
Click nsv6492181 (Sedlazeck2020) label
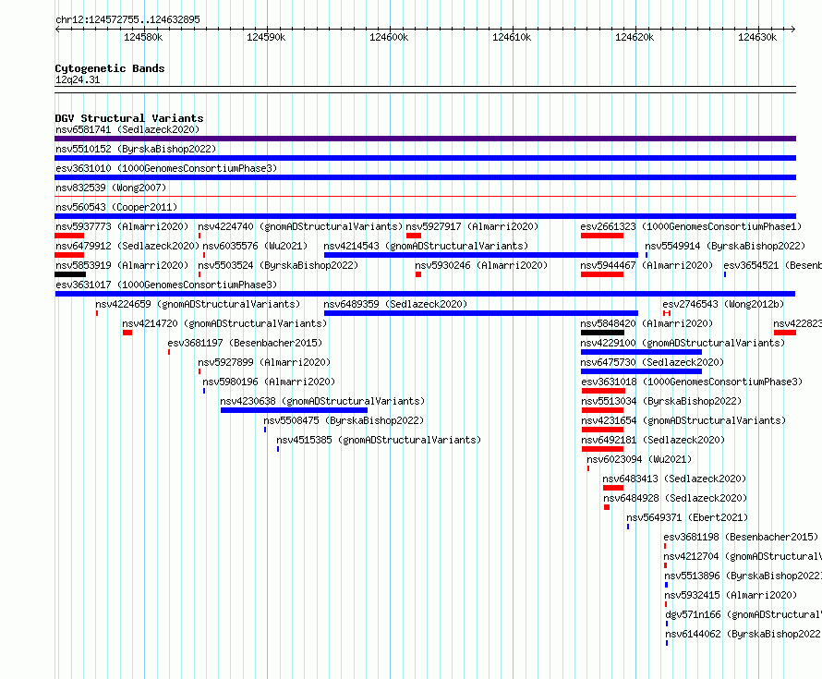pyautogui.click(x=653, y=440)
